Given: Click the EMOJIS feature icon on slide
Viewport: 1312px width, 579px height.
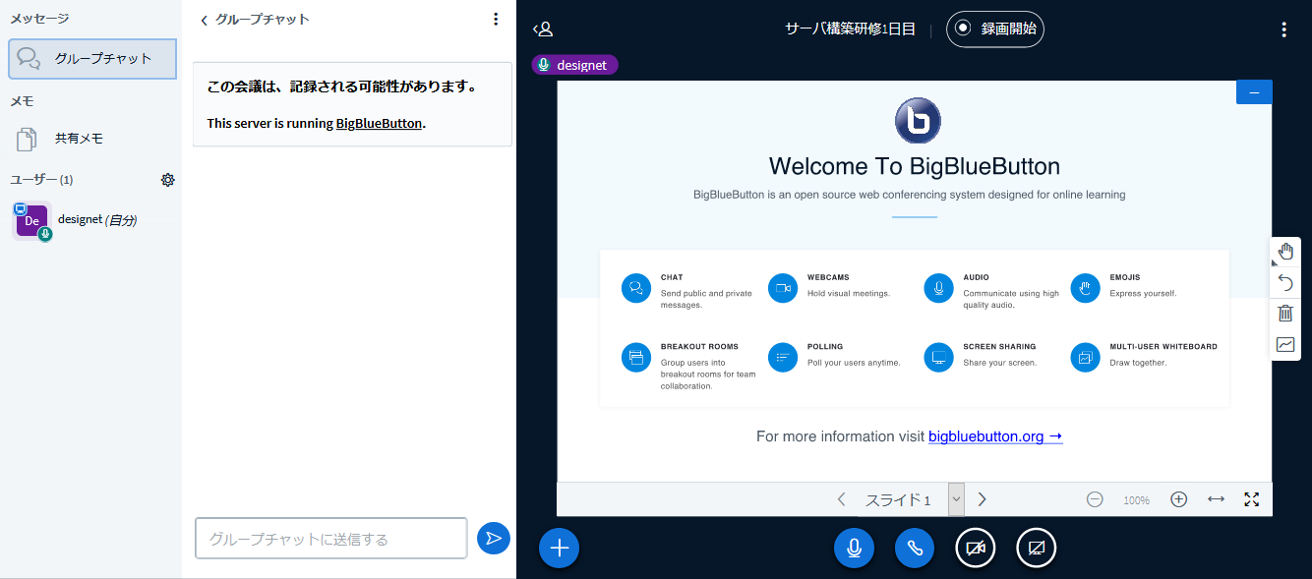Looking at the screenshot, I should point(1085,288).
